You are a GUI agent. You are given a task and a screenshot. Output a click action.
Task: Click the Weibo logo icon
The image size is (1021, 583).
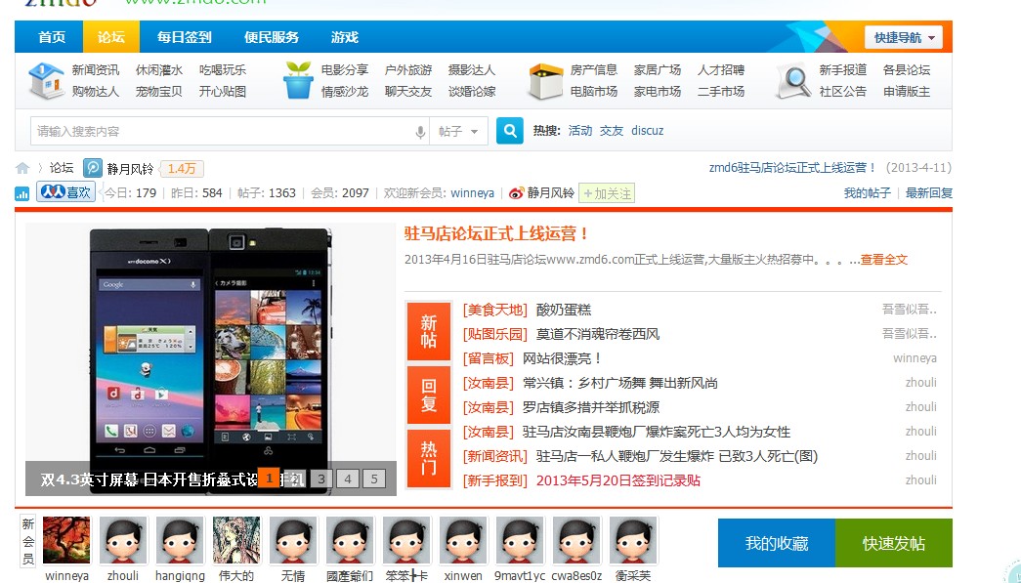coord(516,193)
